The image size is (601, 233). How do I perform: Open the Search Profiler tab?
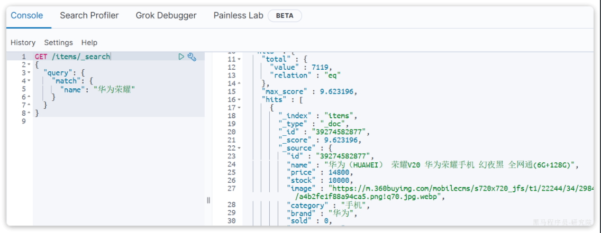[89, 16]
